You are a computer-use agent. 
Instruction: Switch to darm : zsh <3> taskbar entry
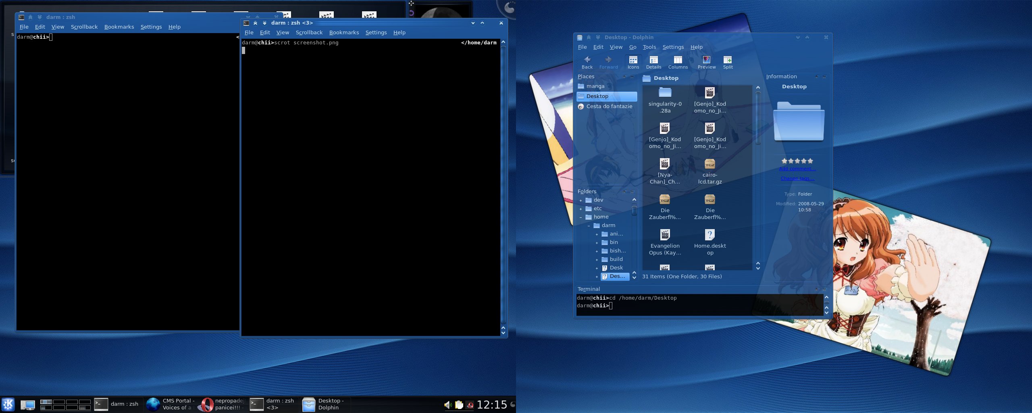[x=273, y=404]
